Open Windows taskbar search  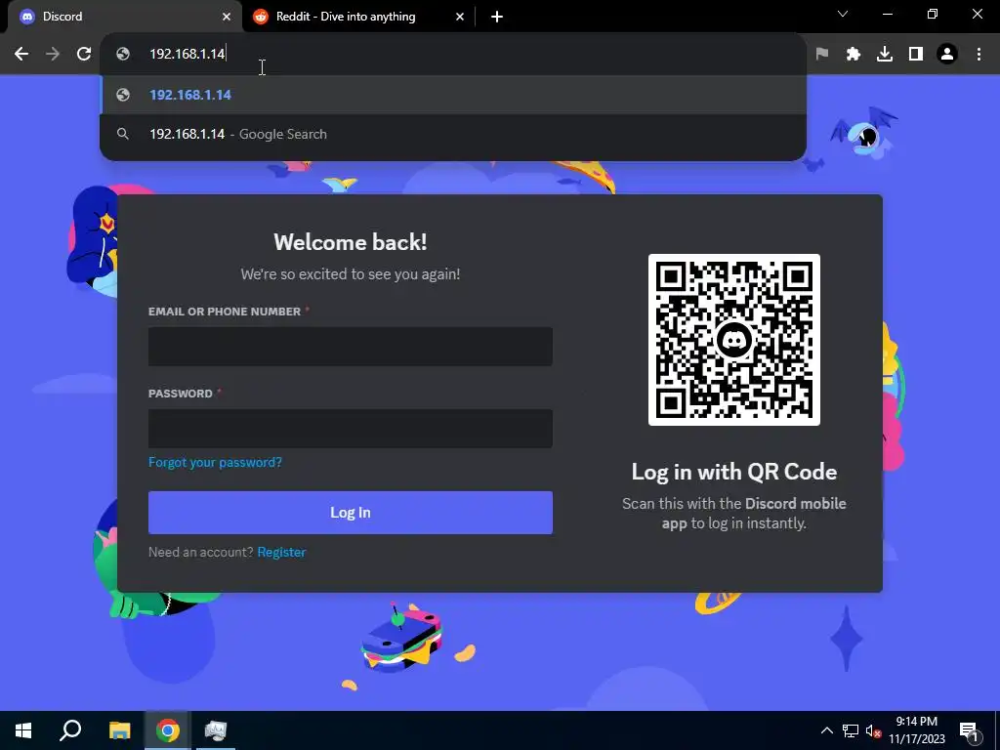tap(70, 730)
